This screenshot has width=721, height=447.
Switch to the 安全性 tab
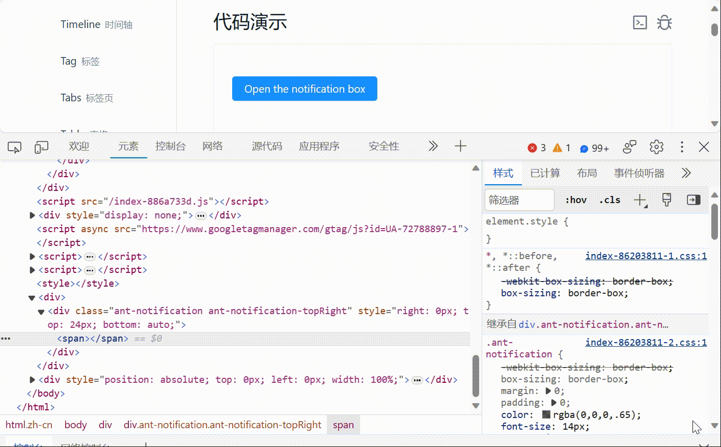pyautogui.click(x=384, y=147)
